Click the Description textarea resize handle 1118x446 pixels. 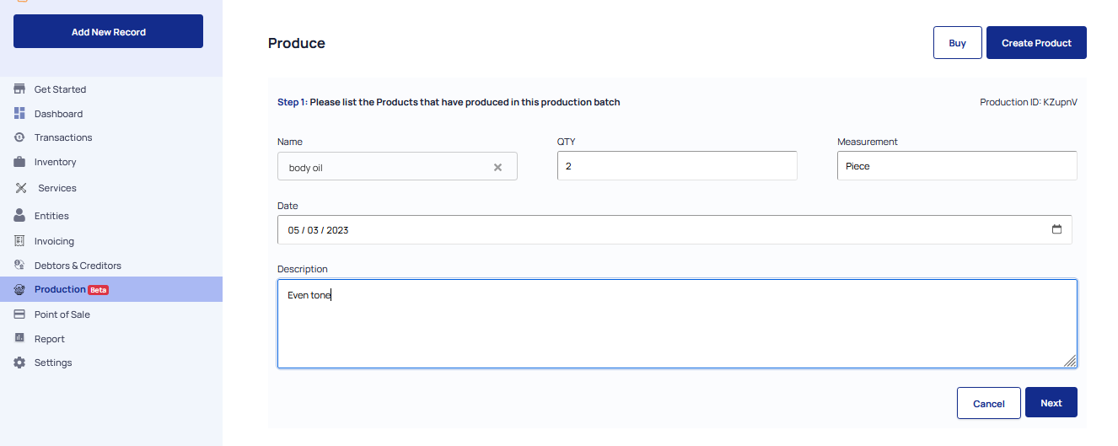pyautogui.click(x=1070, y=361)
